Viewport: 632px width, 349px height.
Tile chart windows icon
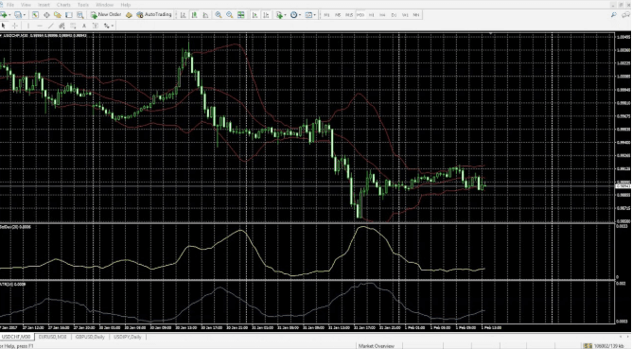point(240,15)
